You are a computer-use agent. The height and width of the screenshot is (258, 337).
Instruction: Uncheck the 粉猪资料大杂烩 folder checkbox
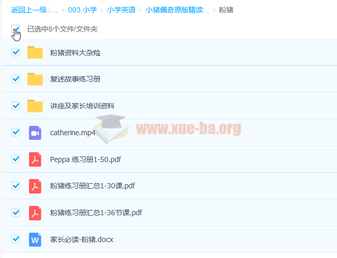pyautogui.click(x=15, y=52)
